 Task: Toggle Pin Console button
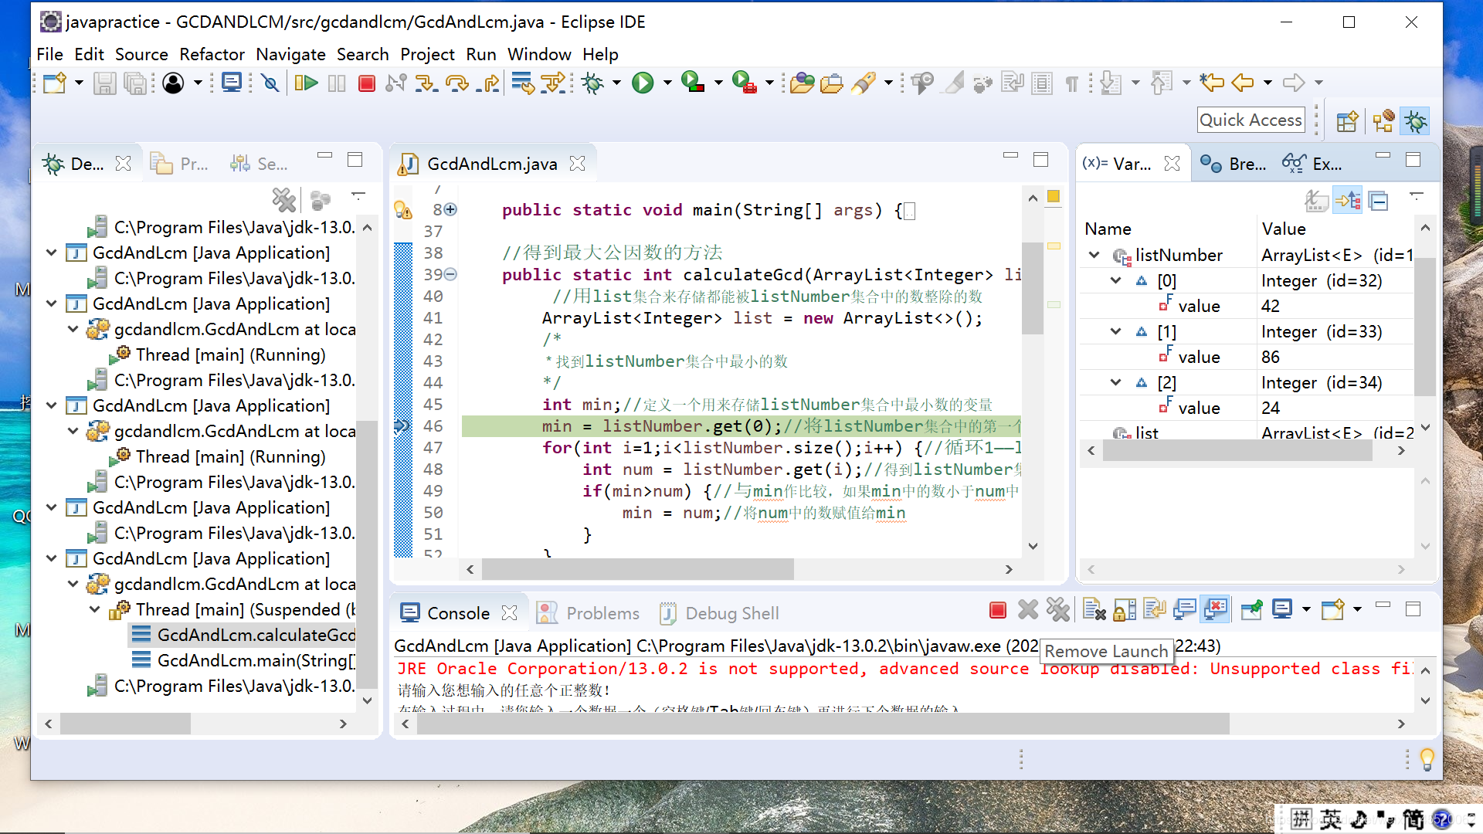(x=1251, y=610)
